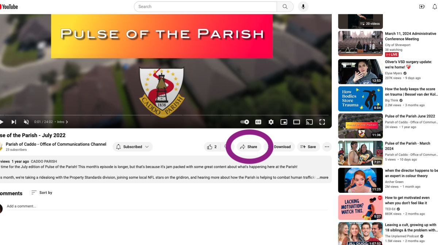Enter full screen mode
This screenshot has height=245, width=438.
point(322,122)
